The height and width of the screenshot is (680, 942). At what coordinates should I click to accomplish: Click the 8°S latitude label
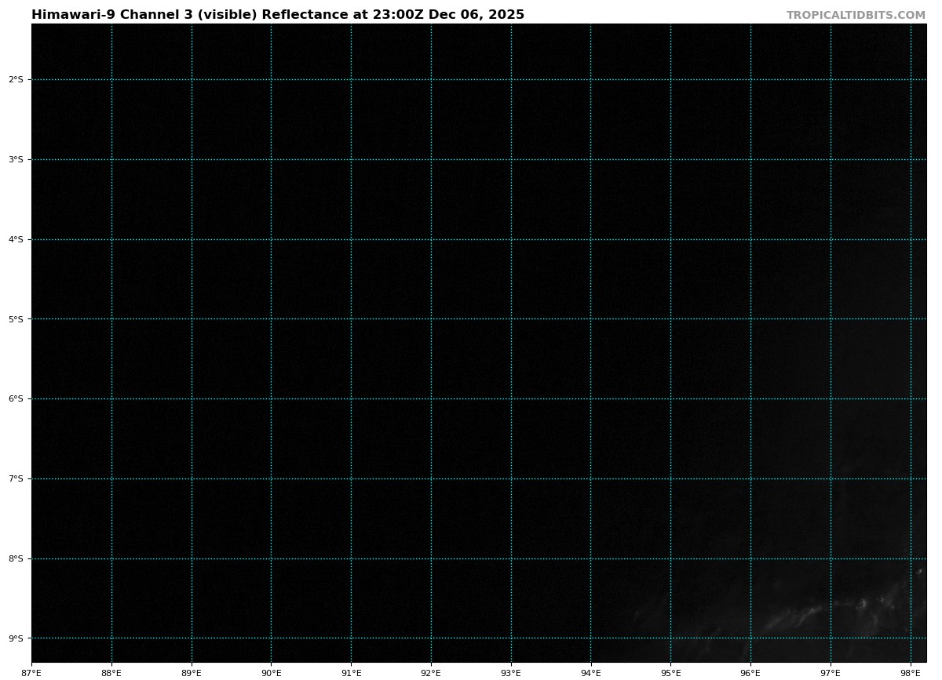[16, 559]
